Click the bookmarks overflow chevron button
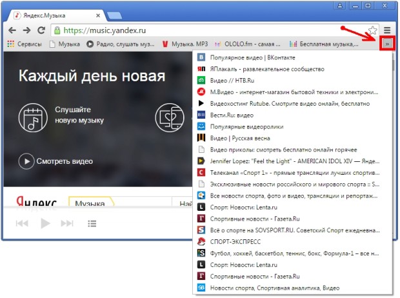Screen dimensions: 400x298 pos(387,44)
